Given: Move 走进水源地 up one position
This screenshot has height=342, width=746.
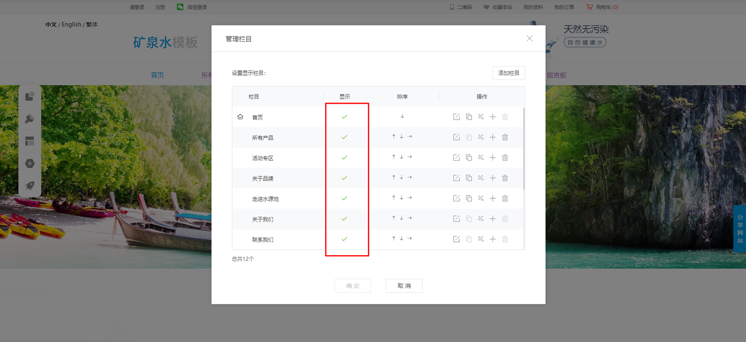Looking at the screenshot, I should coord(393,198).
